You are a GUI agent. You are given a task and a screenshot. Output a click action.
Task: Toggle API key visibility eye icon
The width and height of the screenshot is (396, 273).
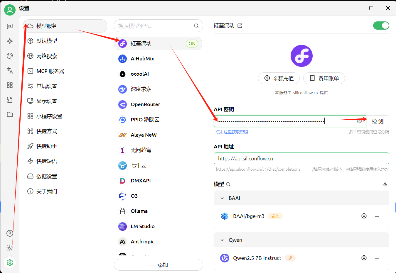(x=359, y=121)
